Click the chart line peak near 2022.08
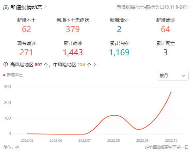Viewport: 193px width, 156px height. click(x=115, y=115)
